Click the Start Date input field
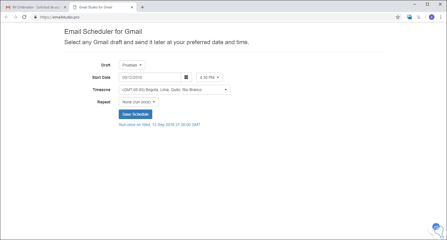 (150, 77)
